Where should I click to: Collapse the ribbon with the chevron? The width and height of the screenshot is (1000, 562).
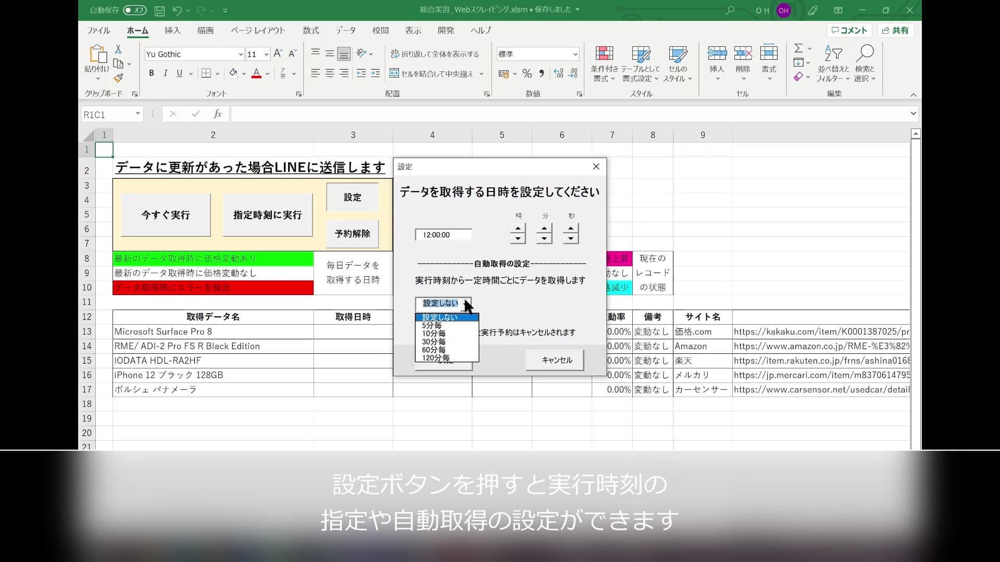click(x=913, y=95)
